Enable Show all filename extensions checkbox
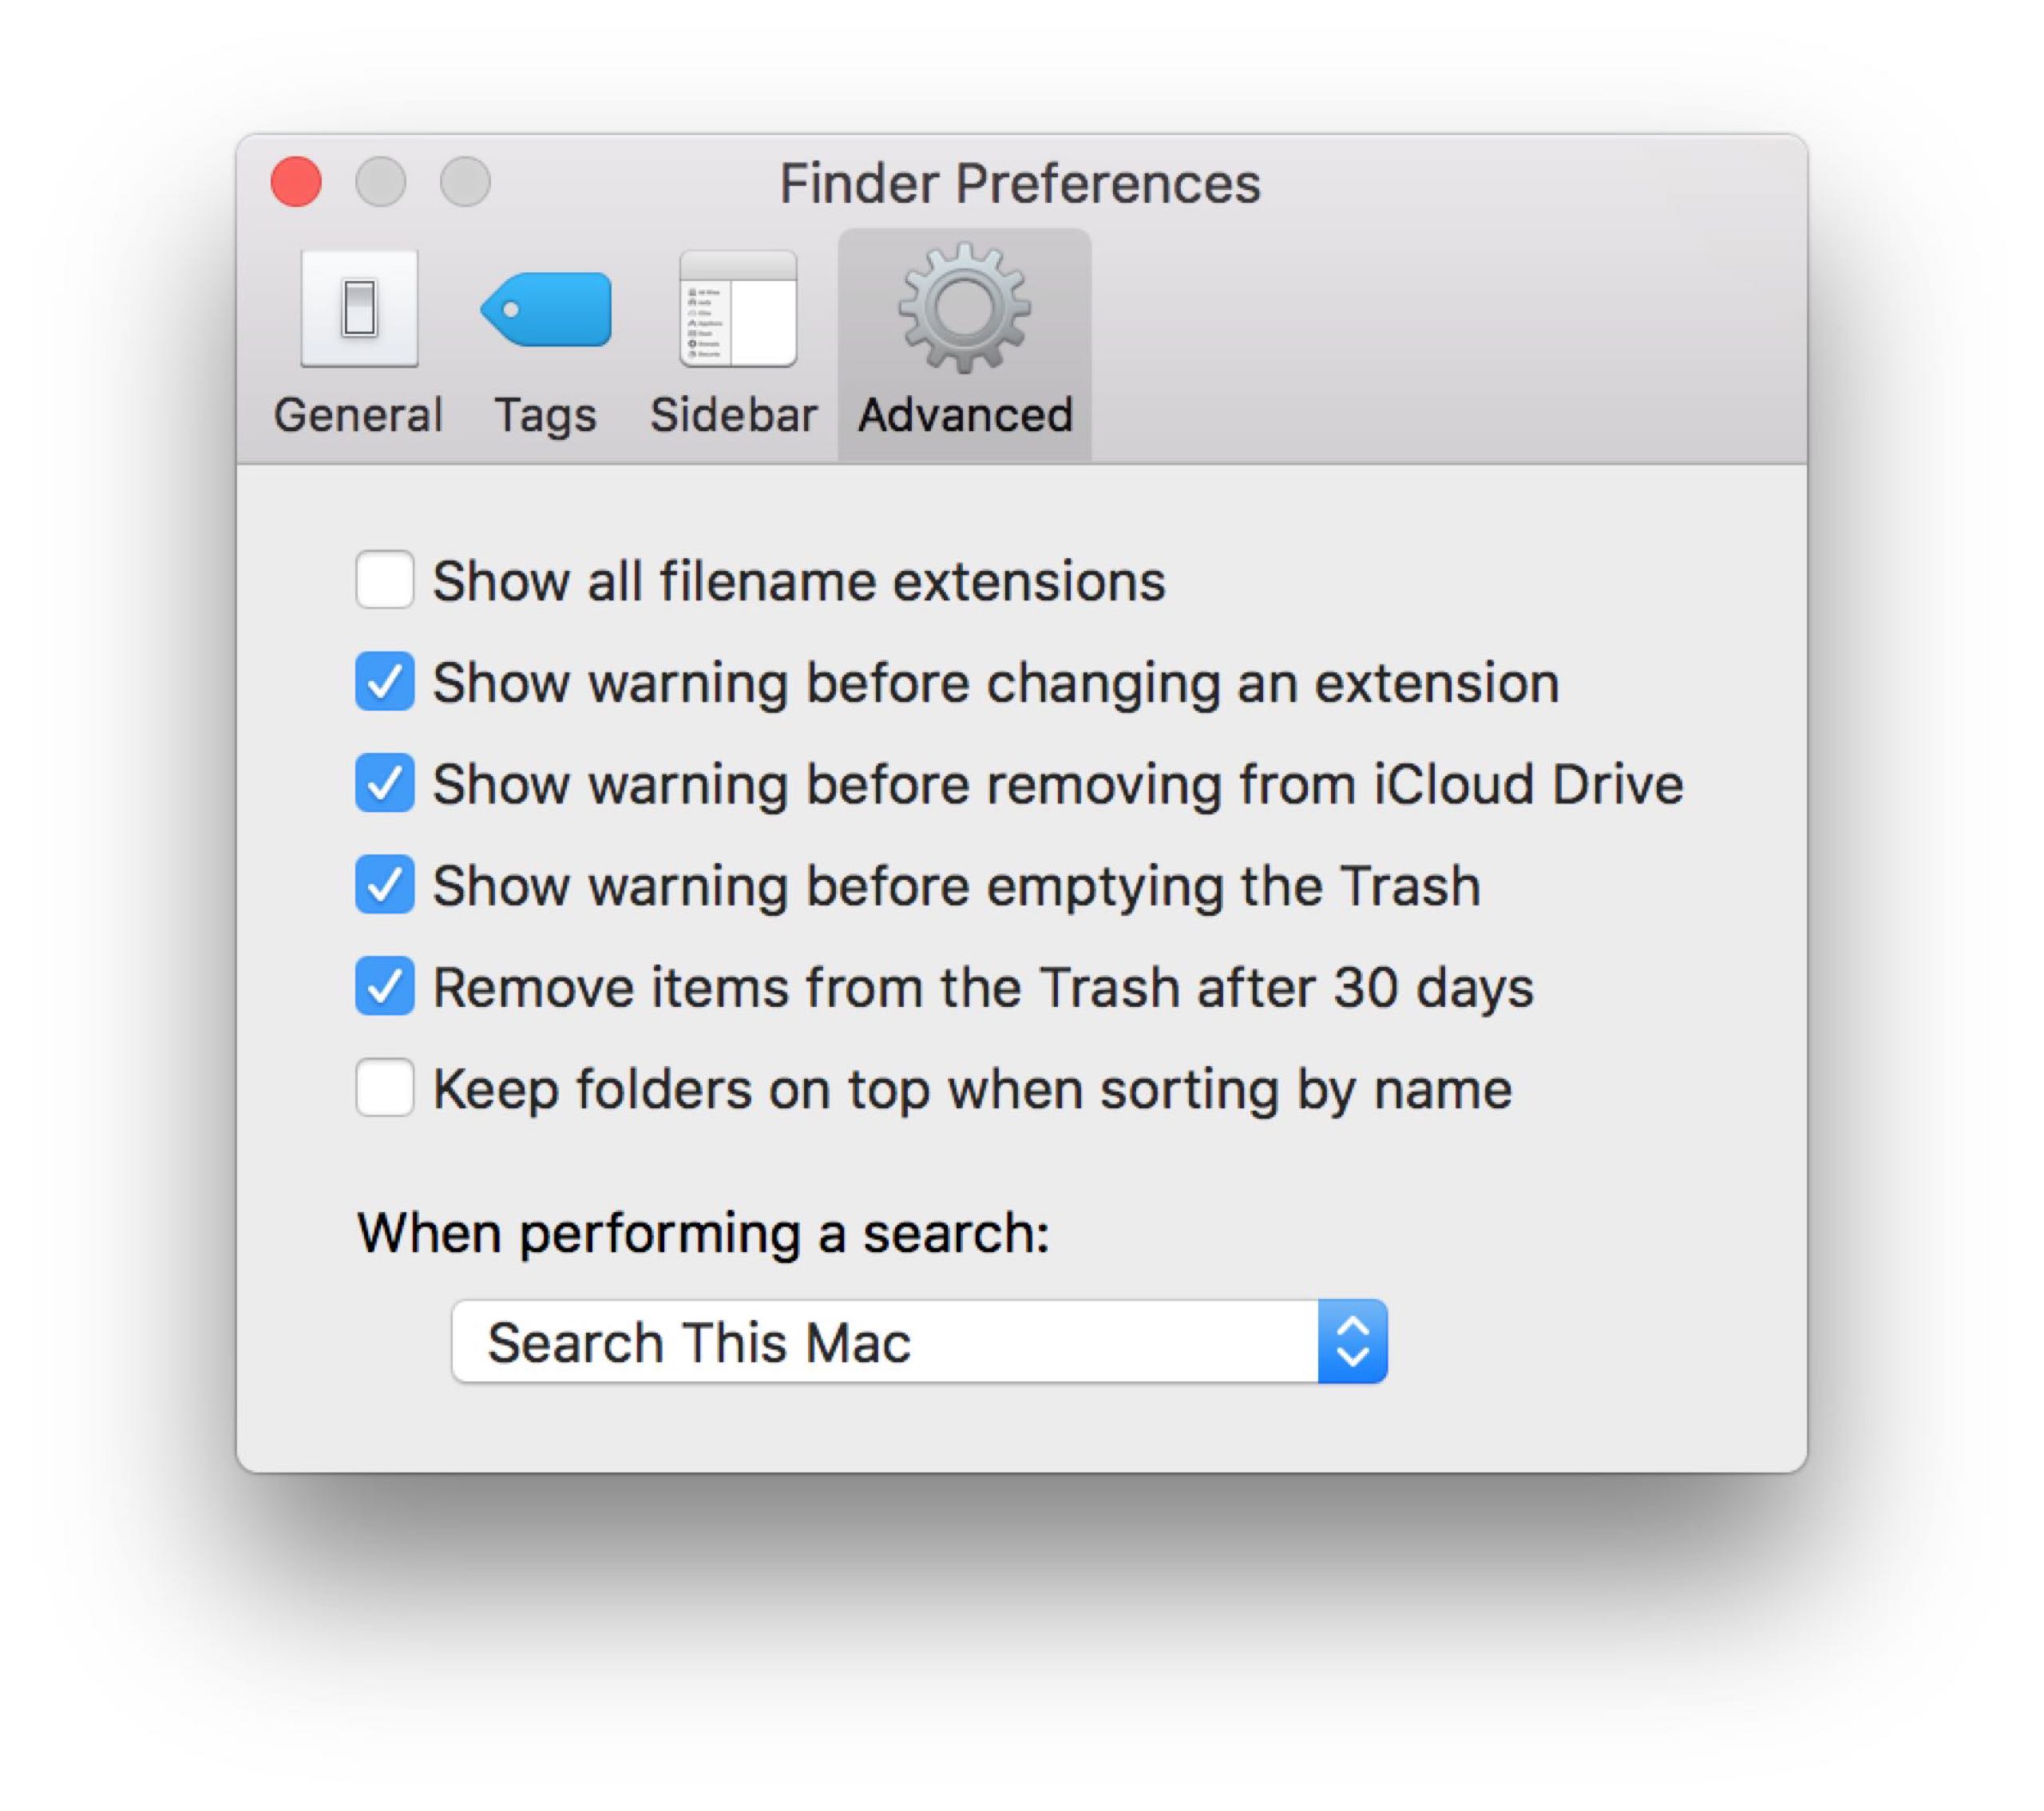 385,580
